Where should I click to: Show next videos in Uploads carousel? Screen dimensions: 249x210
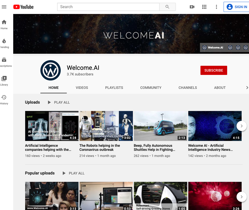tap(242, 126)
